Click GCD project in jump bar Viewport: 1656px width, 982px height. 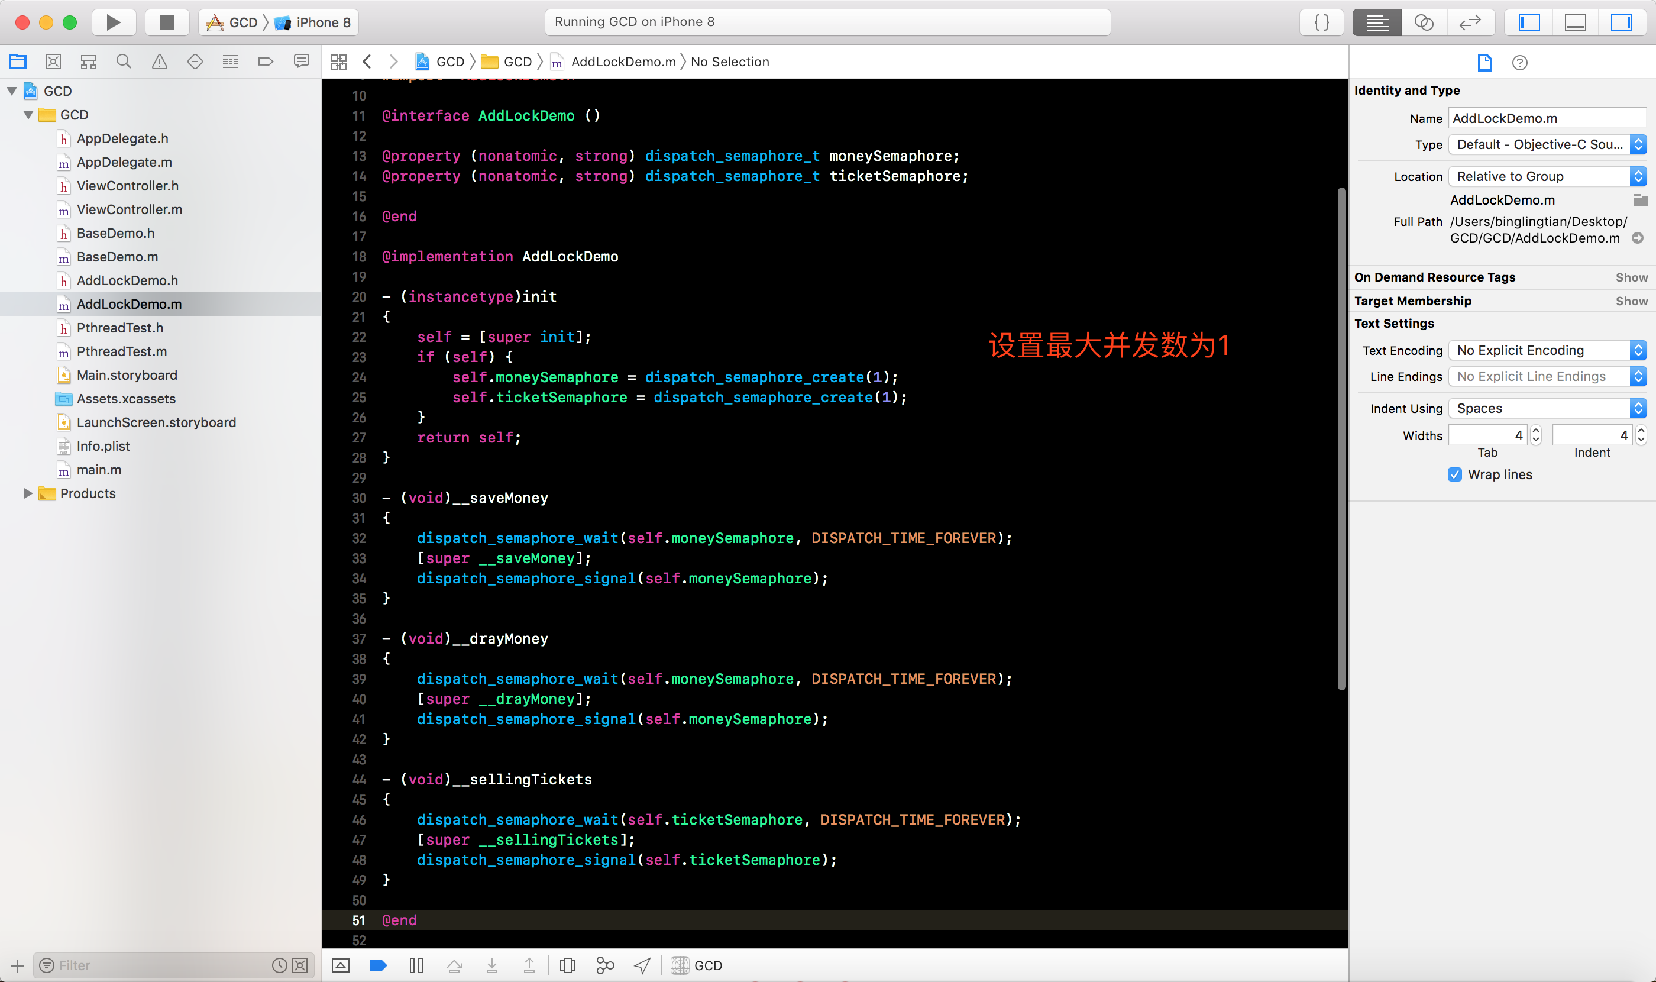coord(440,62)
